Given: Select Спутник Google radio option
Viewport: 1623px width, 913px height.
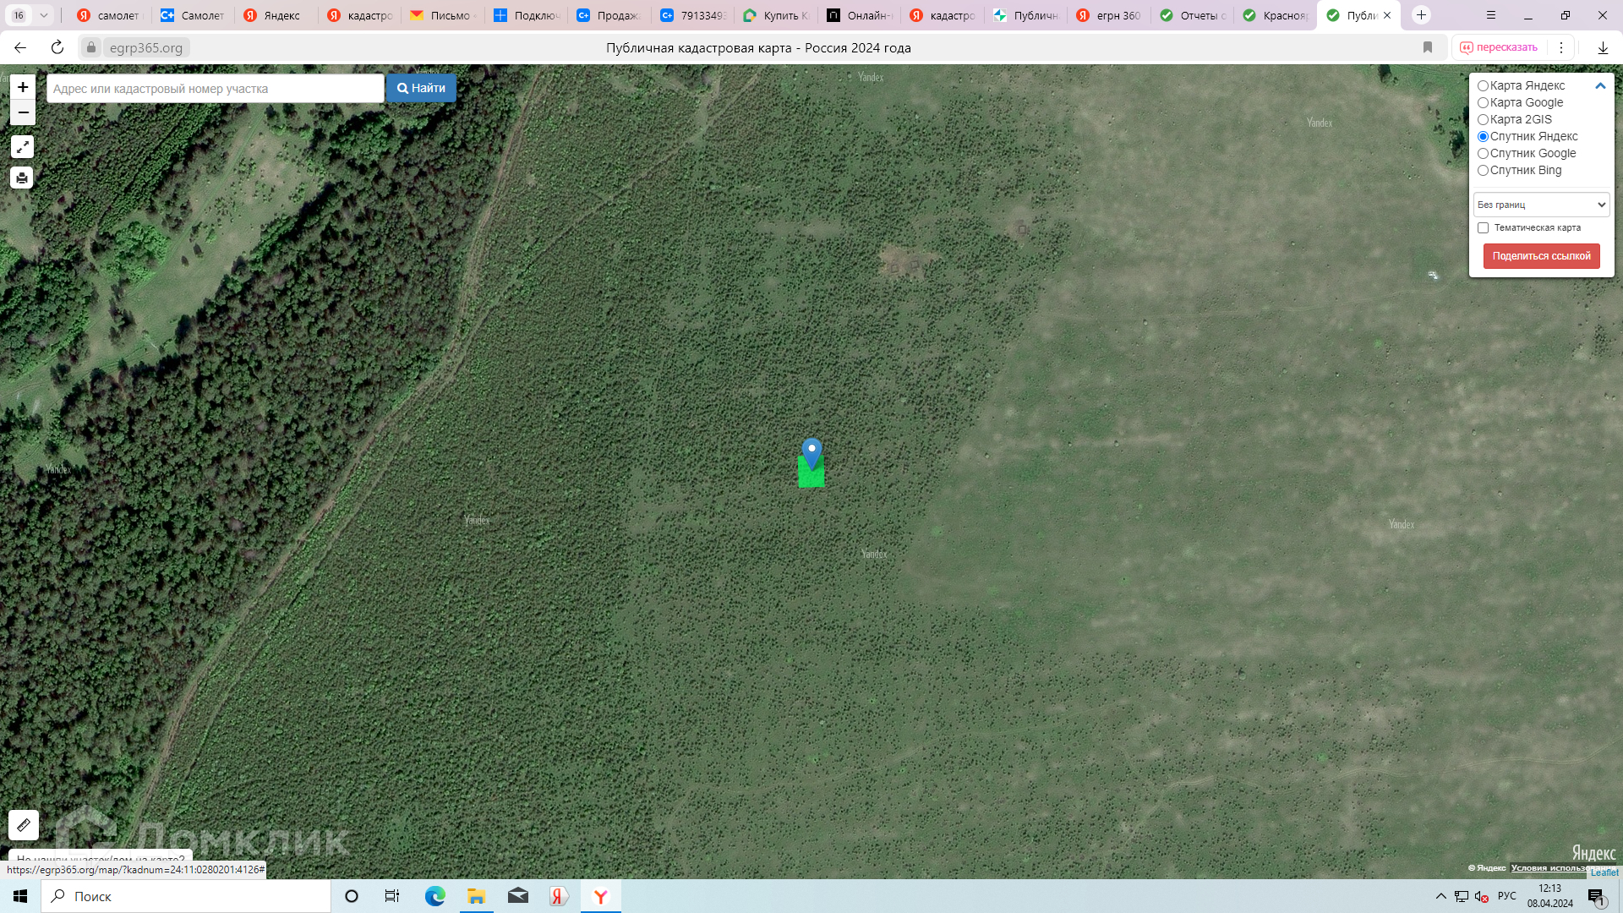Looking at the screenshot, I should [1483, 154].
